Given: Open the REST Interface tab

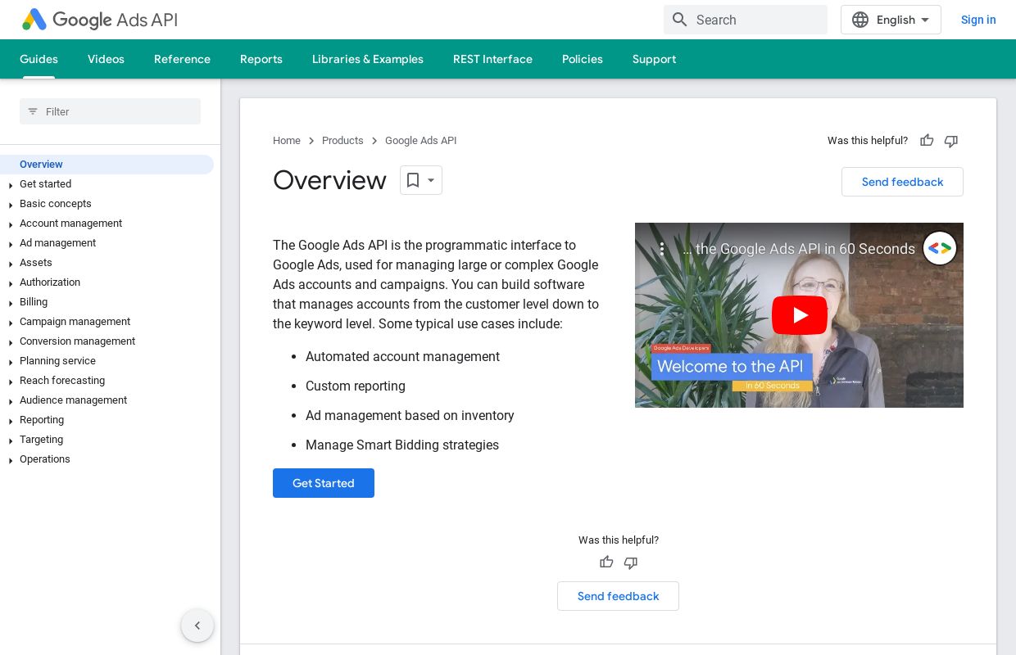Looking at the screenshot, I should (x=492, y=59).
